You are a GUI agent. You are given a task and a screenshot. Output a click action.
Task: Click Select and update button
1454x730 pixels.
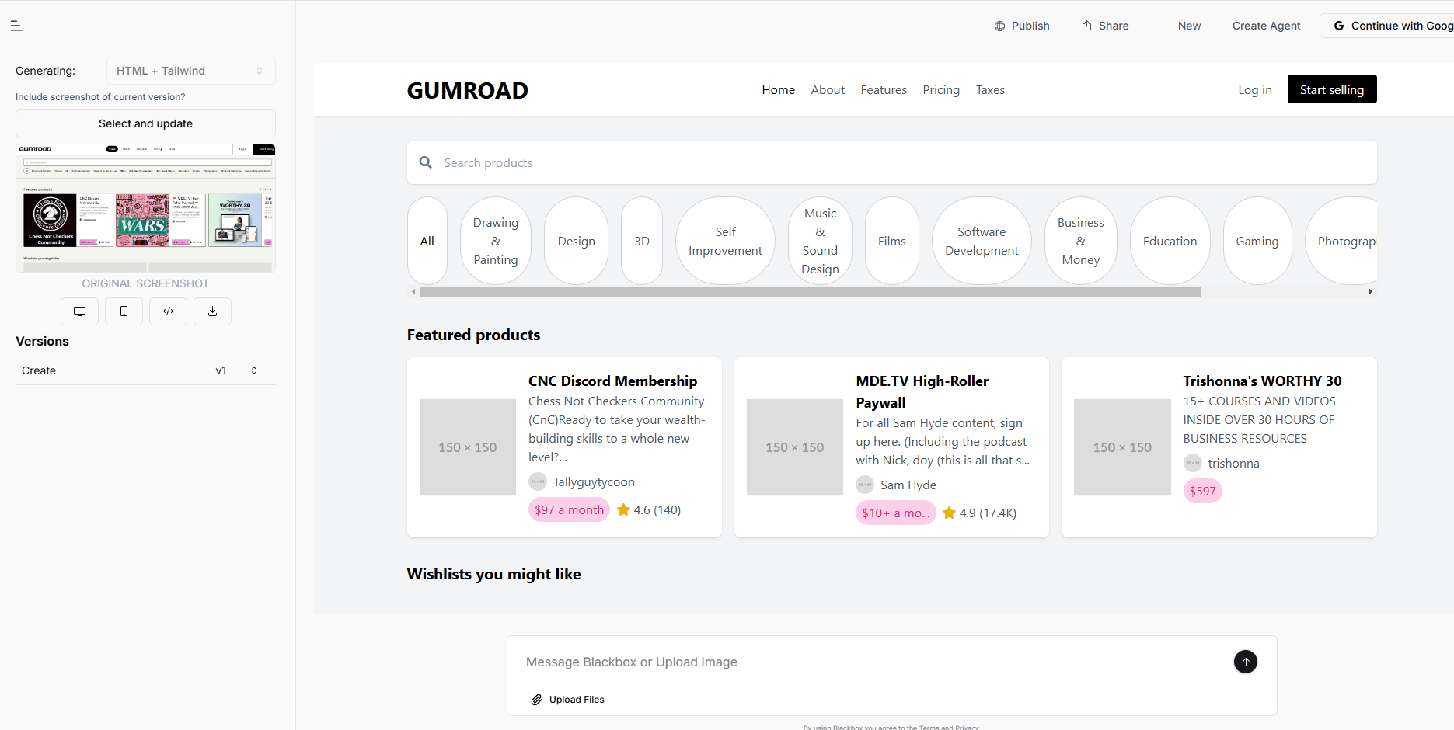145,123
